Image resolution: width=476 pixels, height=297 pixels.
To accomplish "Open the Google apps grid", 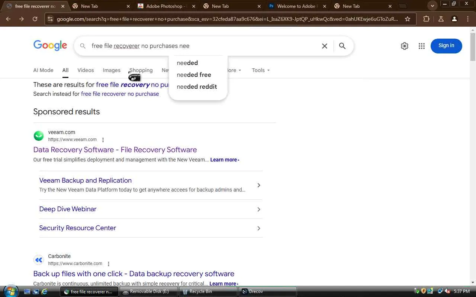I will click(x=421, y=46).
